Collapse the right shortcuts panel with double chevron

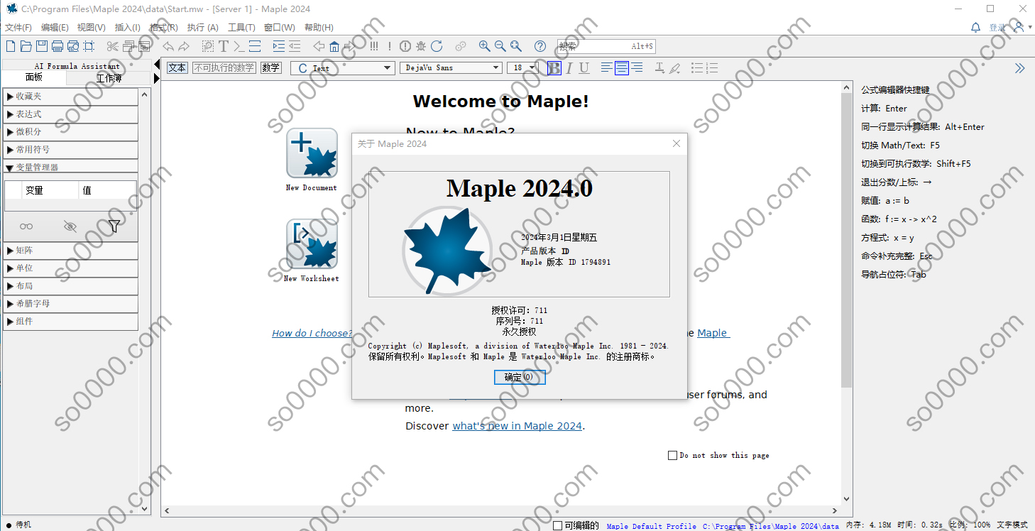tap(1020, 68)
